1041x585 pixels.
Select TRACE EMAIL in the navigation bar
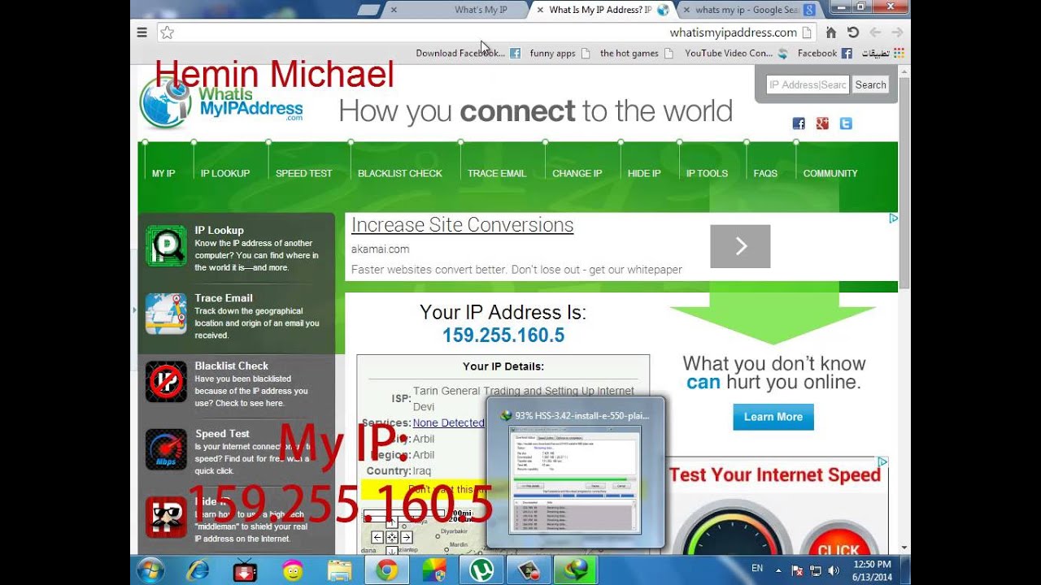[x=497, y=173]
